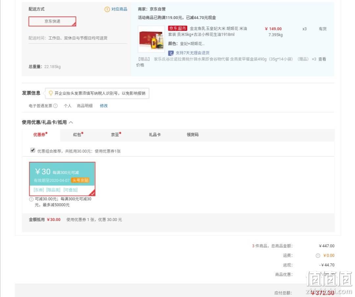This screenshot has width=355, height=297.
Task: Click the ¥149.00 product price
Action: (x=273, y=29)
